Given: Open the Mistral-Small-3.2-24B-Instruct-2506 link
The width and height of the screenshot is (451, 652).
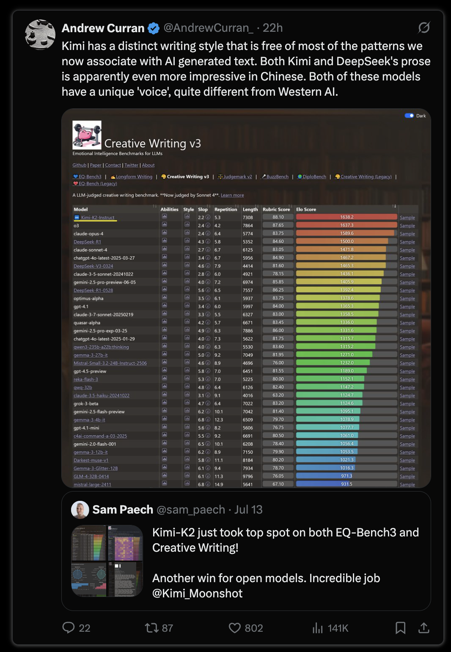Looking at the screenshot, I should coord(110,363).
